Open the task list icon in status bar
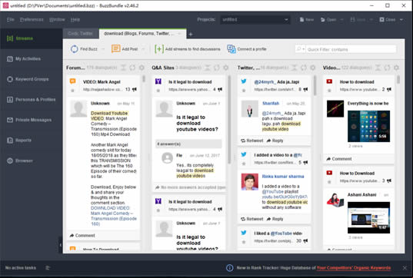The width and height of the screenshot is (413, 278). click(48, 268)
